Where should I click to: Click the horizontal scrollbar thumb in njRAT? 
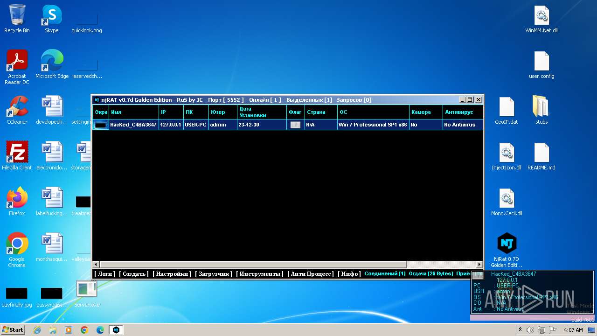pyautogui.click(x=253, y=265)
